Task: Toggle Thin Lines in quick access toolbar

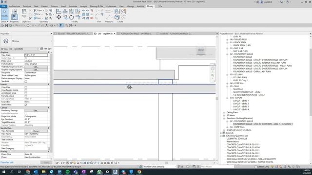Action: click(61, 25)
